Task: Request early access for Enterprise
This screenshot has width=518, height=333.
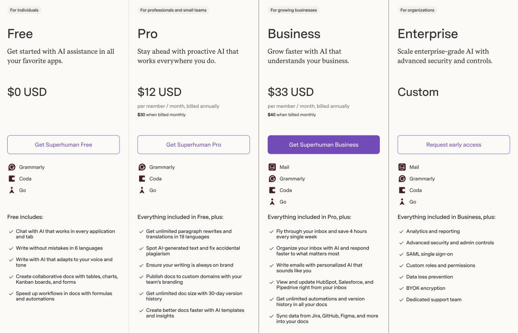Action: coord(454,145)
